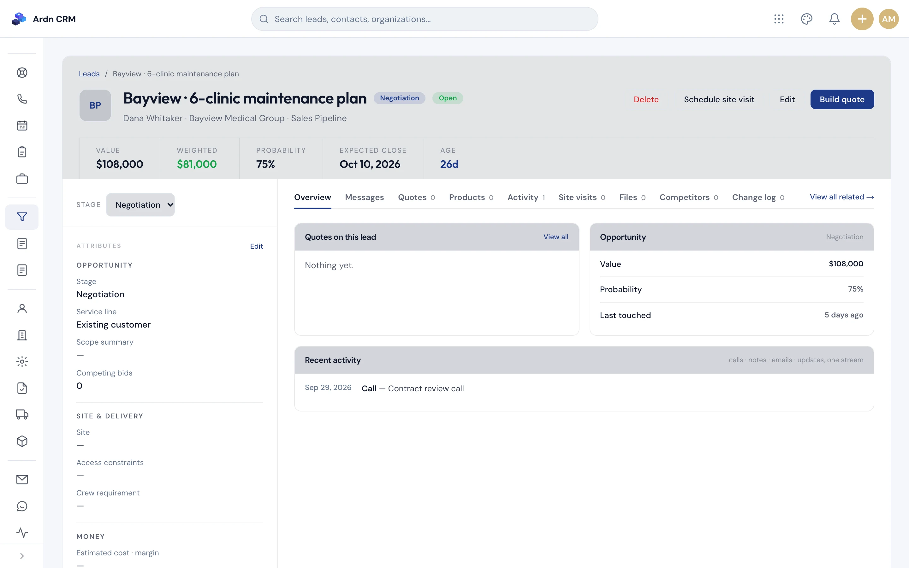This screenshot has width=909, height=568.
Task: Click the gold plus create button
Action: 862,19
